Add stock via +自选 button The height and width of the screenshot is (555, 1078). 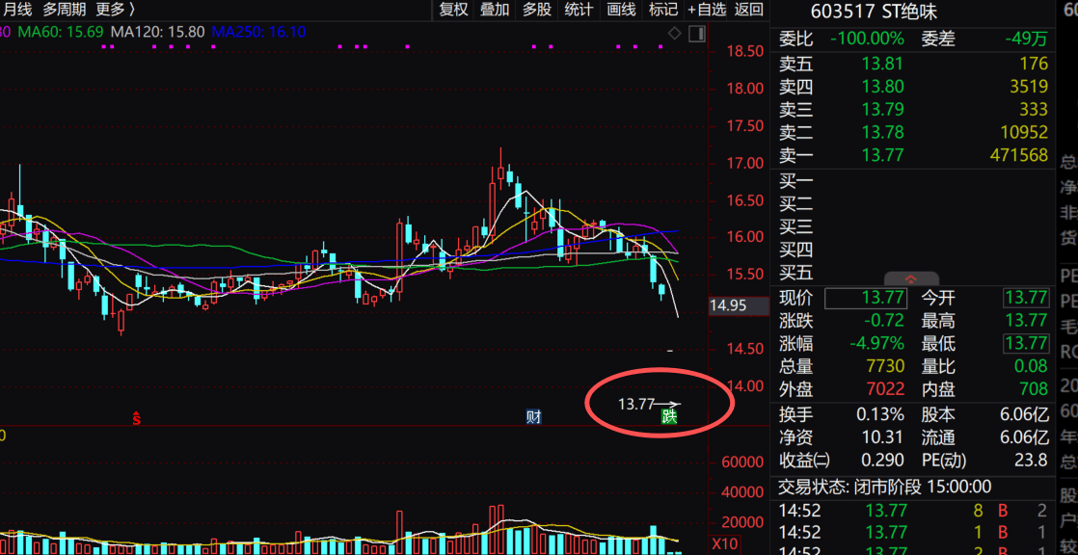point(707,10)
